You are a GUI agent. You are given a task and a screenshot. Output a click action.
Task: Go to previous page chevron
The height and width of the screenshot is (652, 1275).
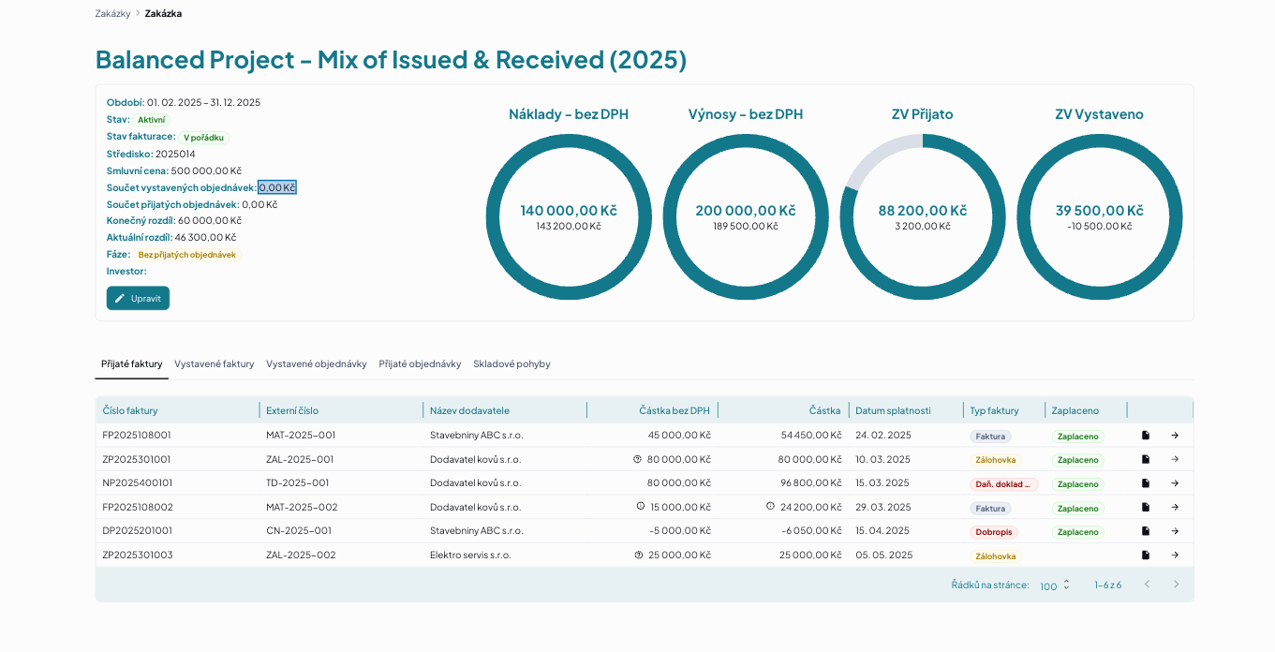tap(1147, 585)
